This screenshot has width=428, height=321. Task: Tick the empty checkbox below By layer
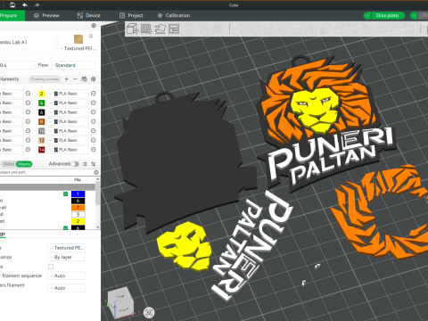coord(51,267)
